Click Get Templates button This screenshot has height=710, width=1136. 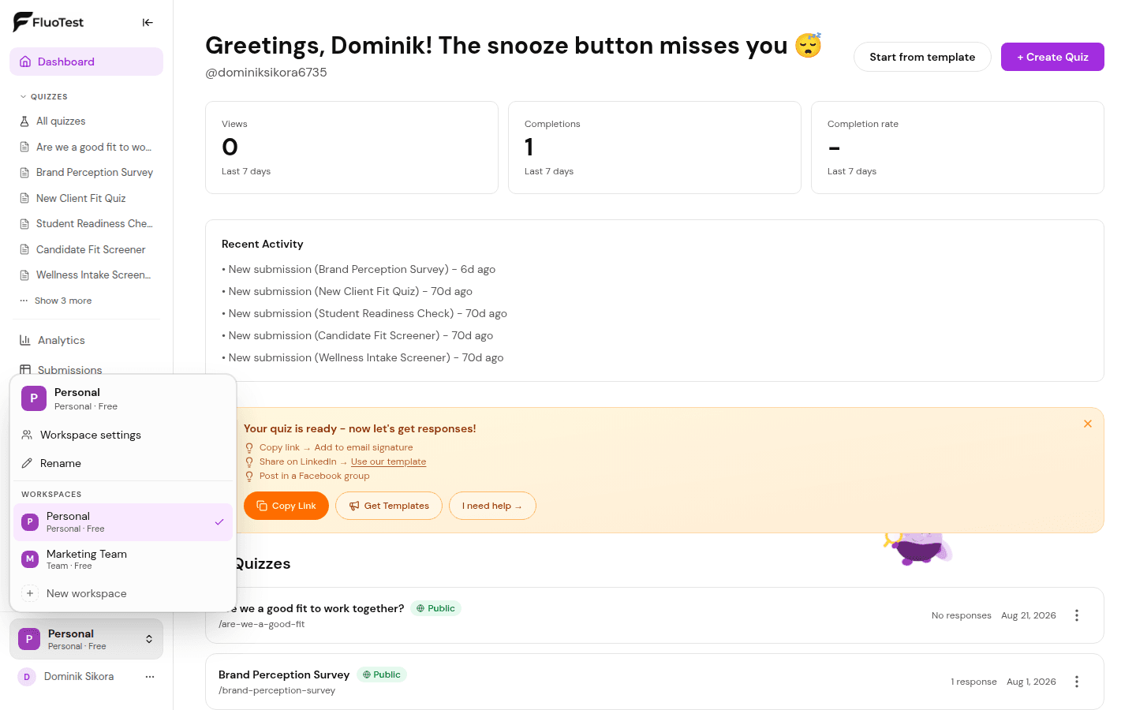click(x=389, y=506)
